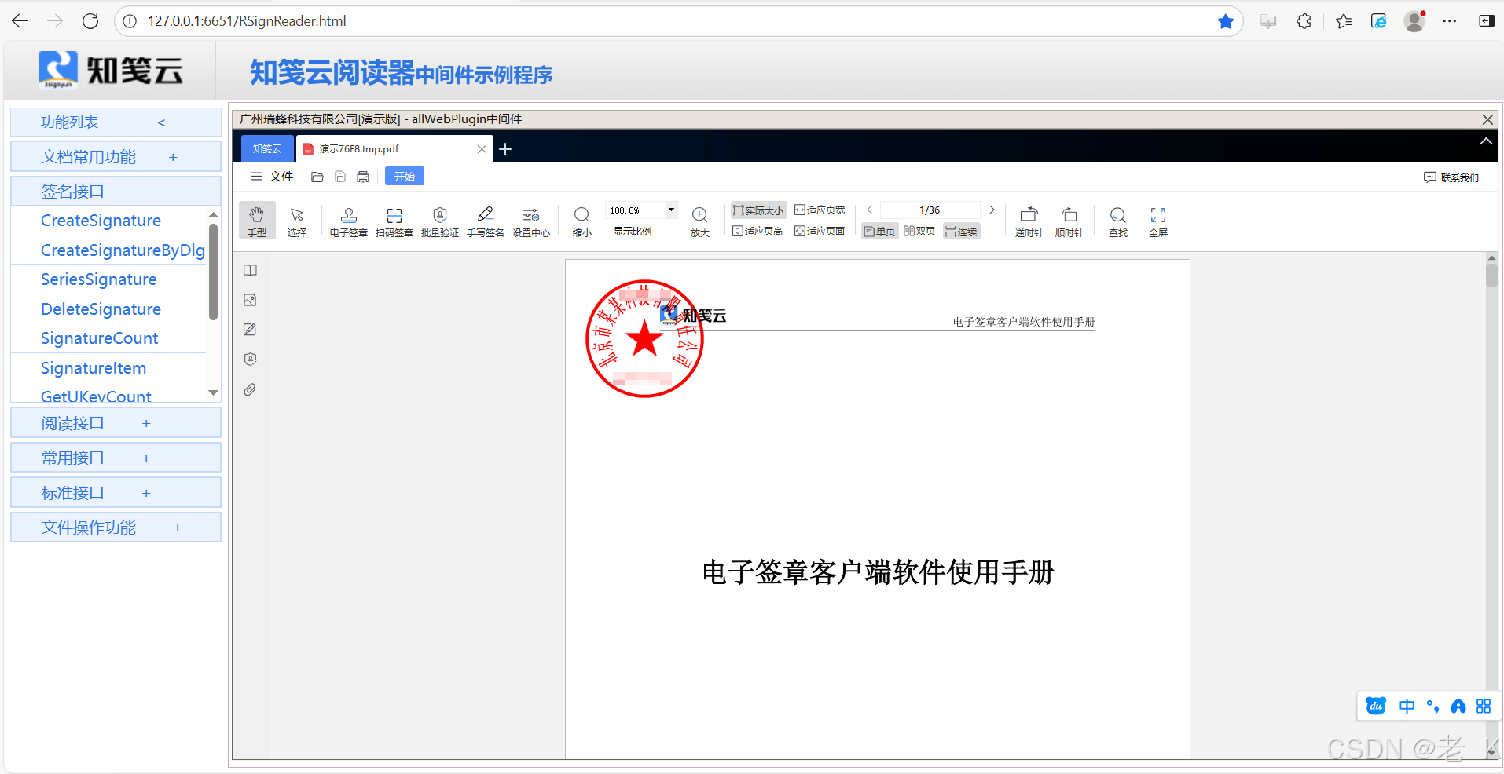
Task: Rotate page clockwise with 顺时针
Action: click(1069, 221)
